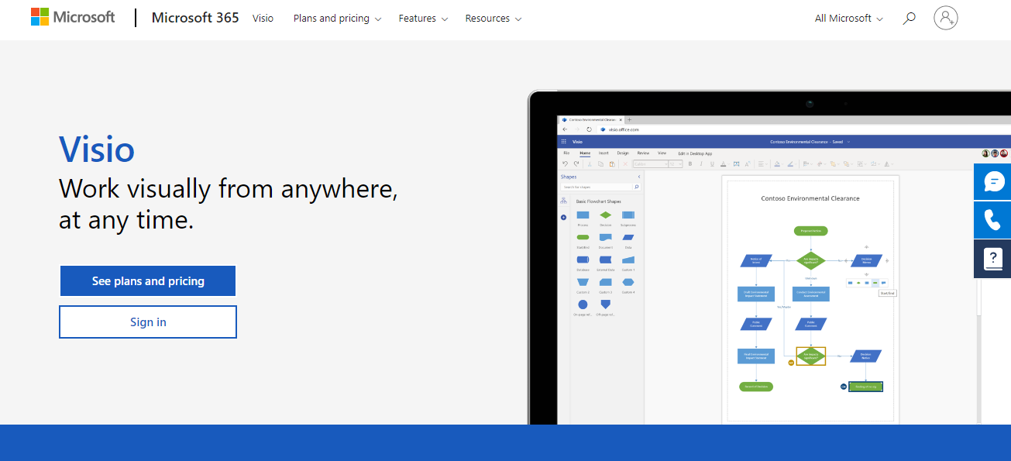
Task: Click Bold icon in Visio toolbar image
Action: click(x=690, y=163)
